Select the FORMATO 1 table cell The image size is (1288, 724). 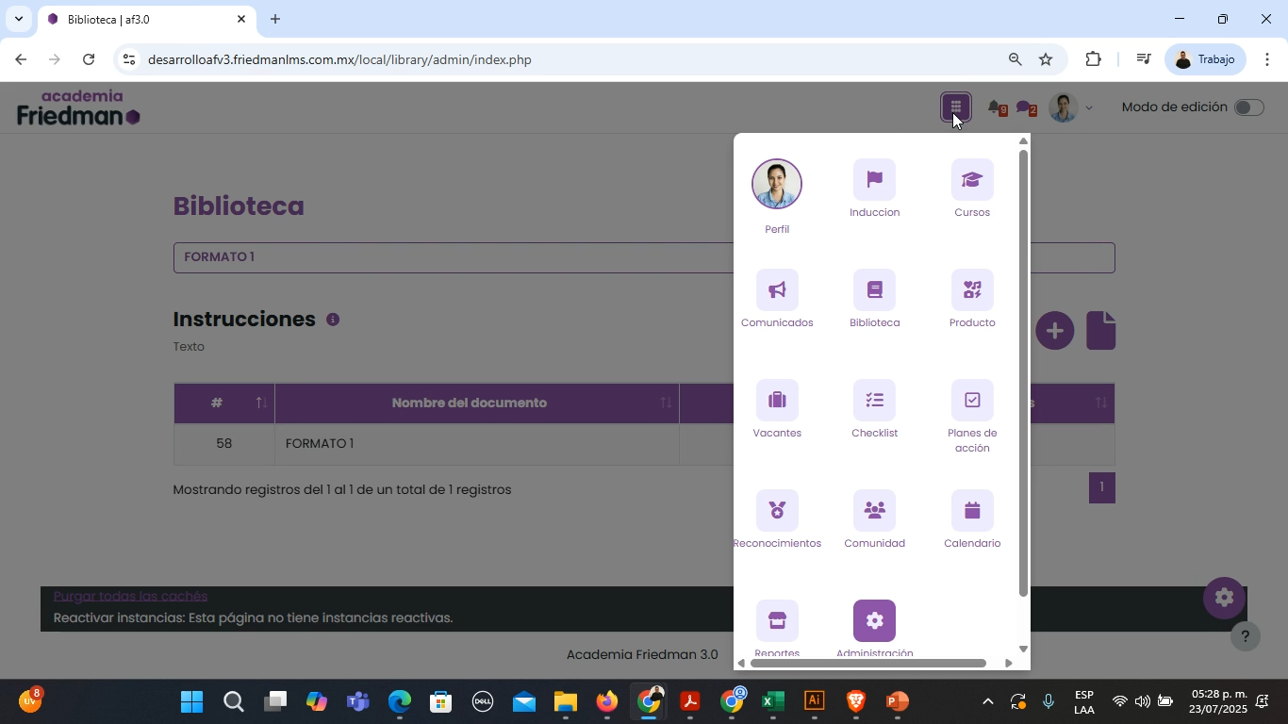(476, 443)
